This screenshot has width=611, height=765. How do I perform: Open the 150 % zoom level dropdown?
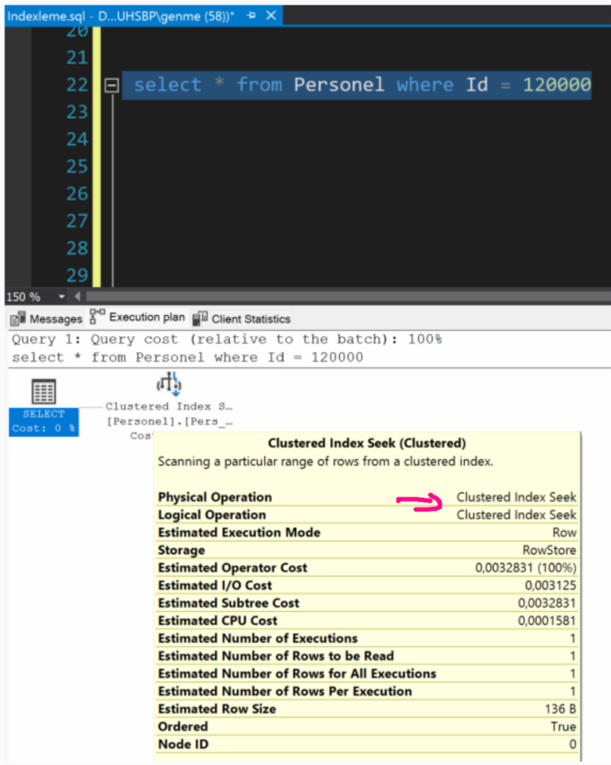pos(61,297)
